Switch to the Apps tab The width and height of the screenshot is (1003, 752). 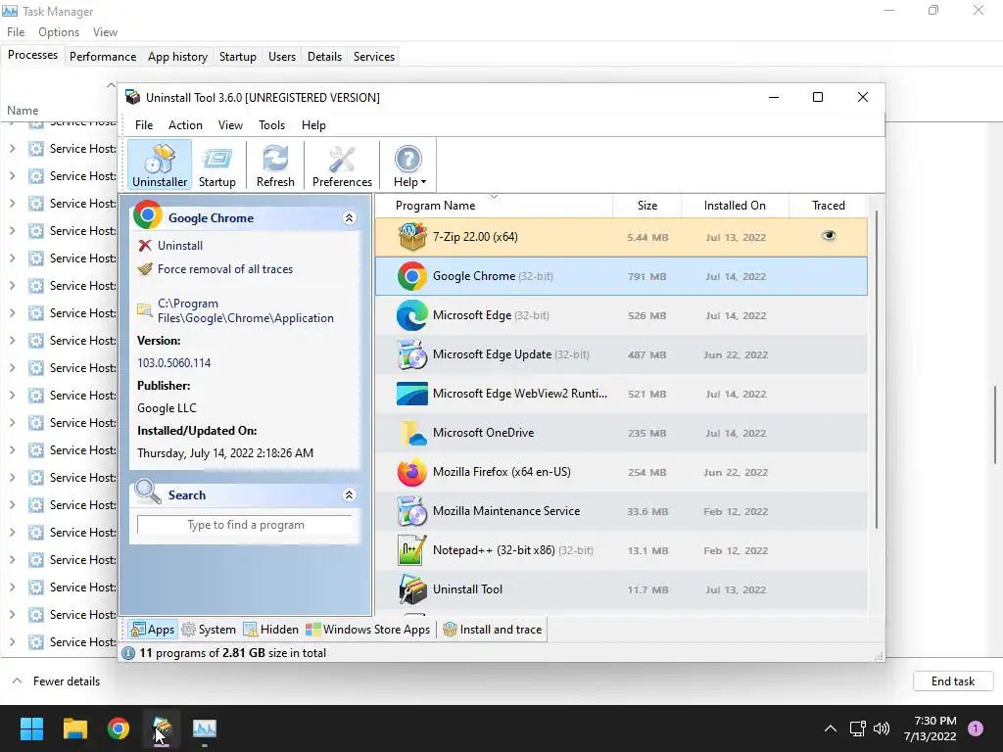[152, 630]
